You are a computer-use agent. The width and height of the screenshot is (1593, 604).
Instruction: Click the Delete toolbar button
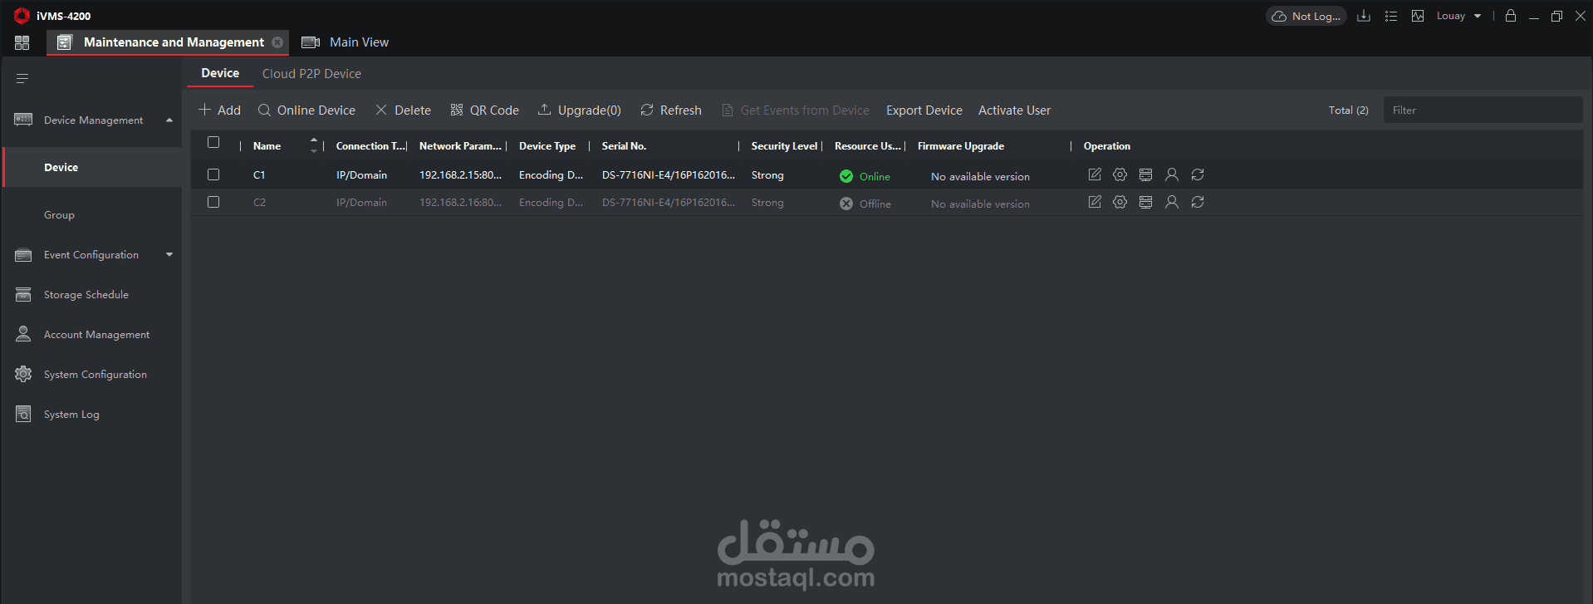pos(403,110)
